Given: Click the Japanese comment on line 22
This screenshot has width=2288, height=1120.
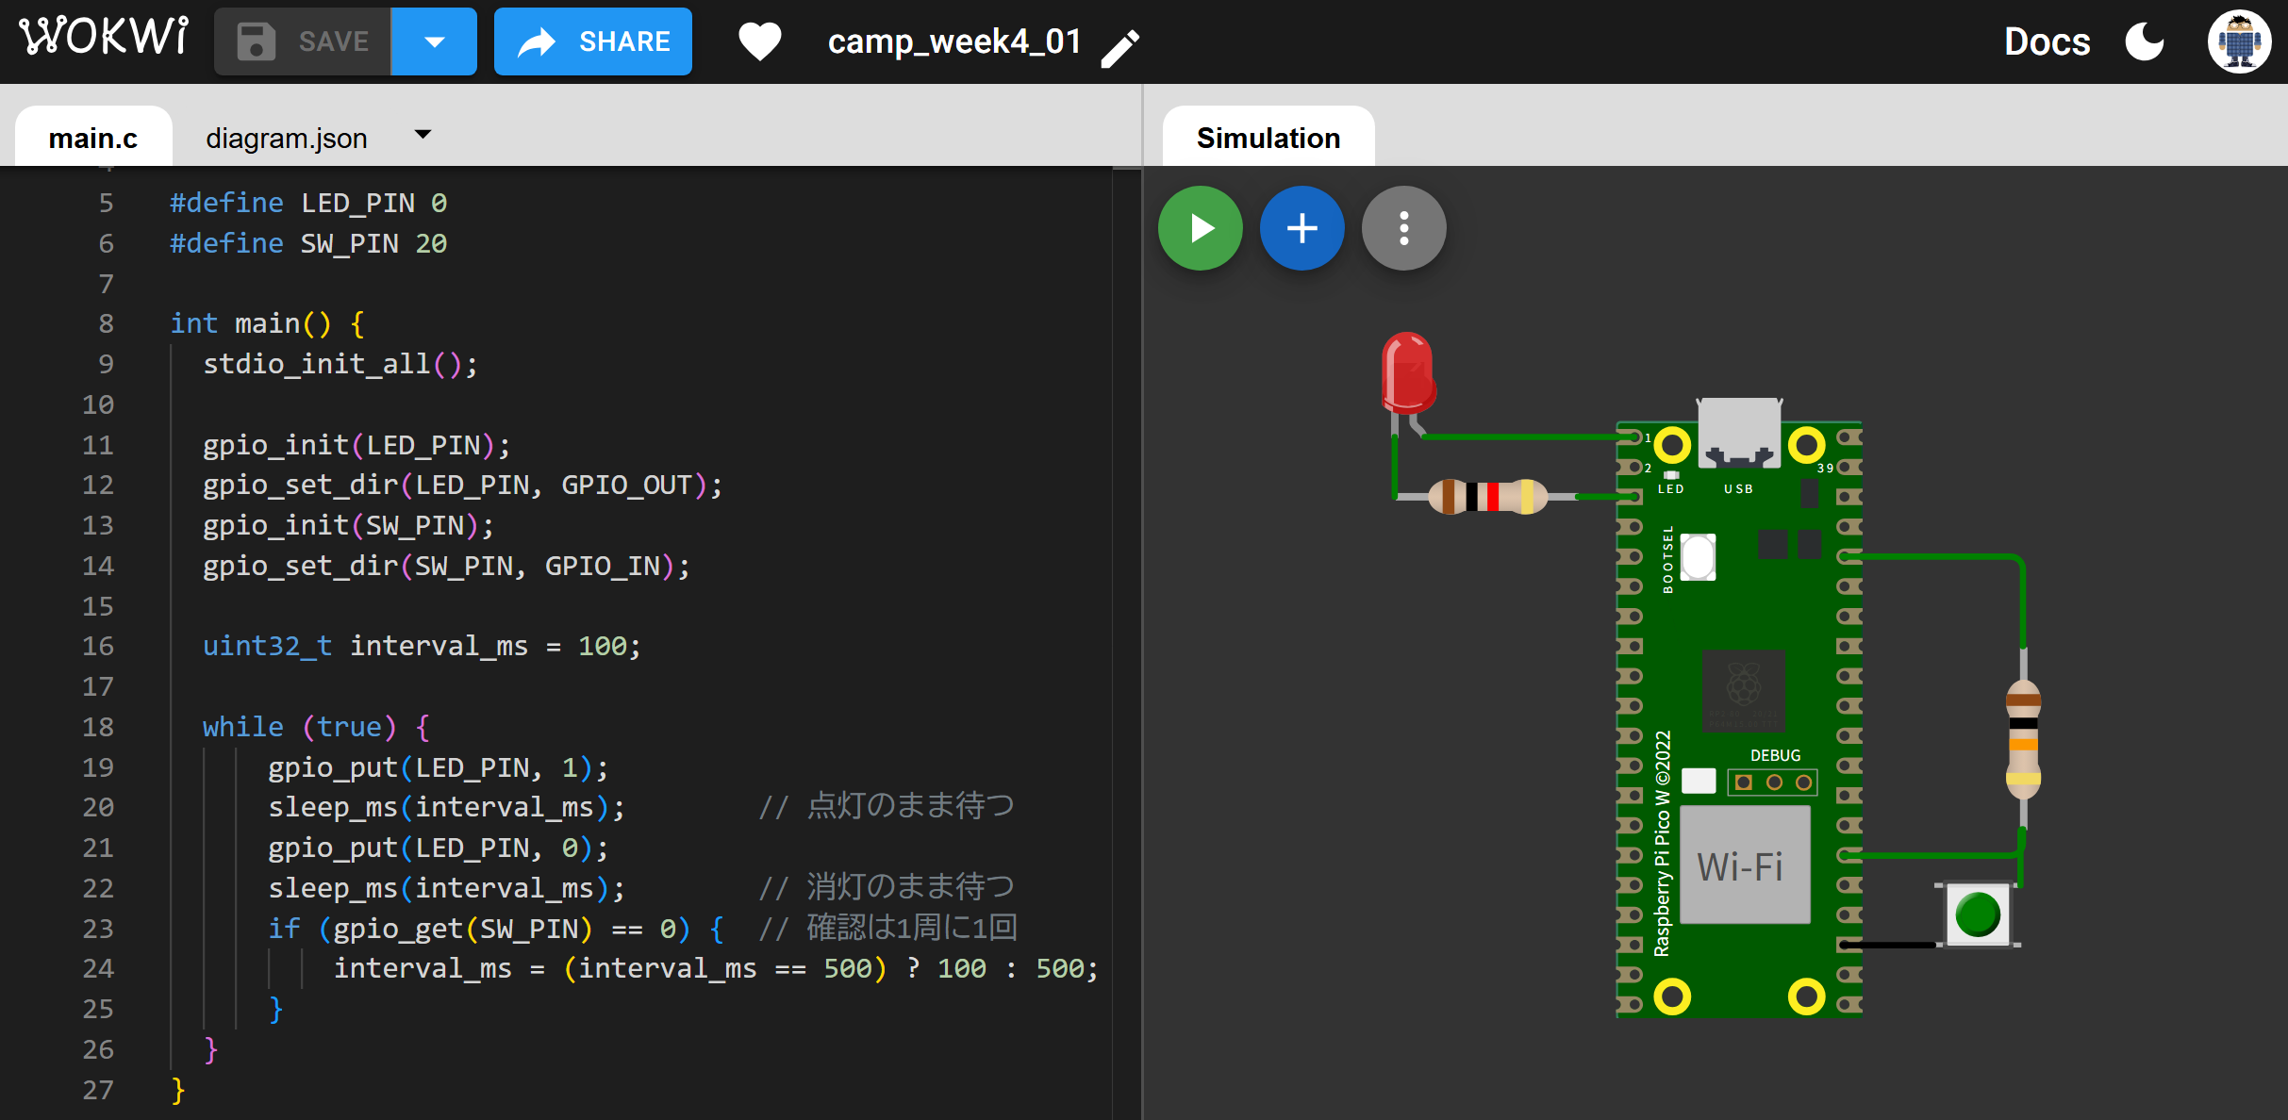Looking at the screenshot, I should pos(887,888).
